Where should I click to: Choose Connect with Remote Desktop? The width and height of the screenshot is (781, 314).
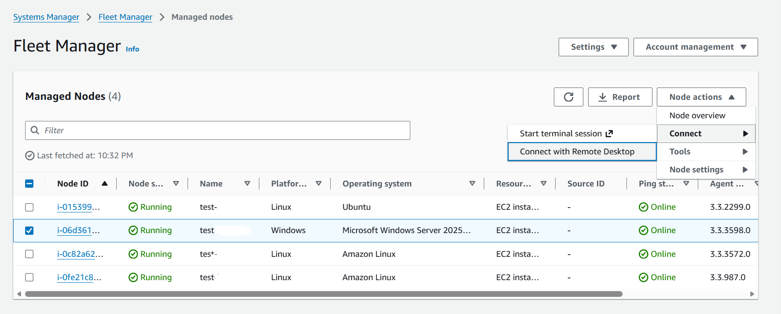point(582,152)
